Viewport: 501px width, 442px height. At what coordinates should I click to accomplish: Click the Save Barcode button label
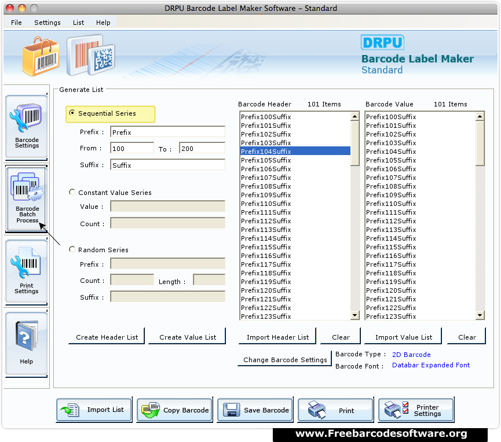coord(266,410)
